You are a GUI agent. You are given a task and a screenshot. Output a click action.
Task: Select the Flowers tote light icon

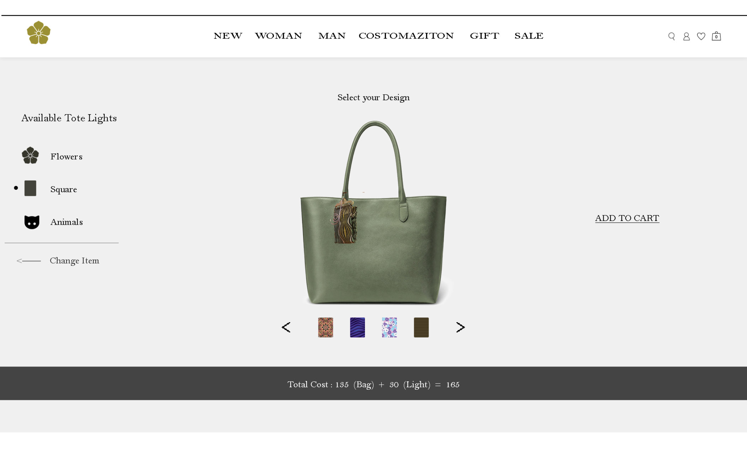coord(30,155)
